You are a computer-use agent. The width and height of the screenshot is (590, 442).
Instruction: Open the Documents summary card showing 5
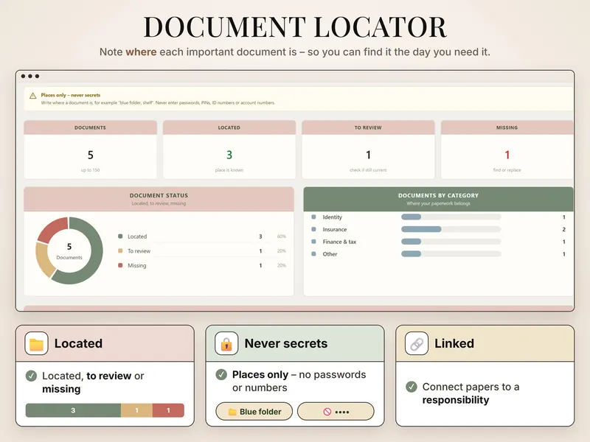[x=90, y=150]
